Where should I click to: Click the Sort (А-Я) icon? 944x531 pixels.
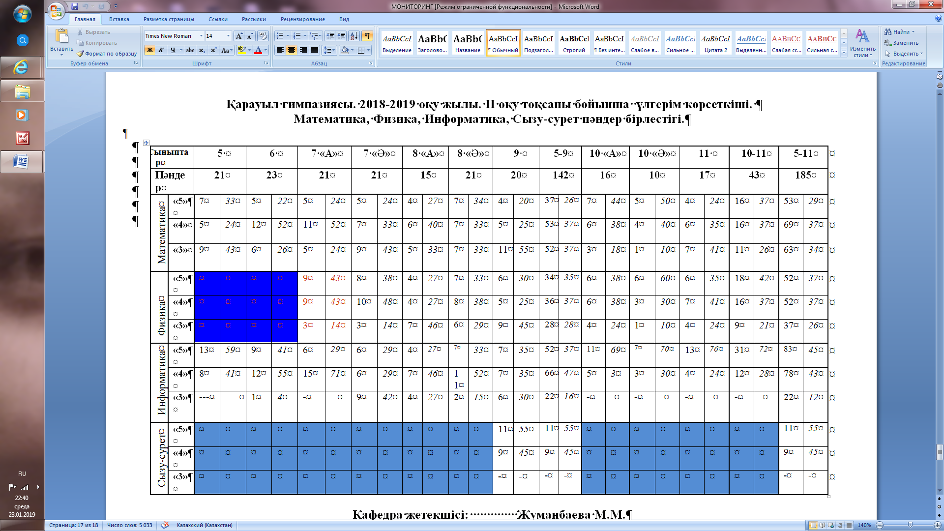pos(354,36)
